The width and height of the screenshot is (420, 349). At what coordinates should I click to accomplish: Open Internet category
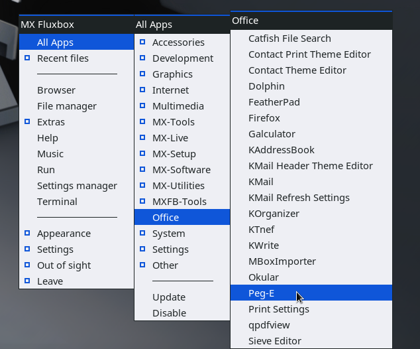[x=182, y=90]
